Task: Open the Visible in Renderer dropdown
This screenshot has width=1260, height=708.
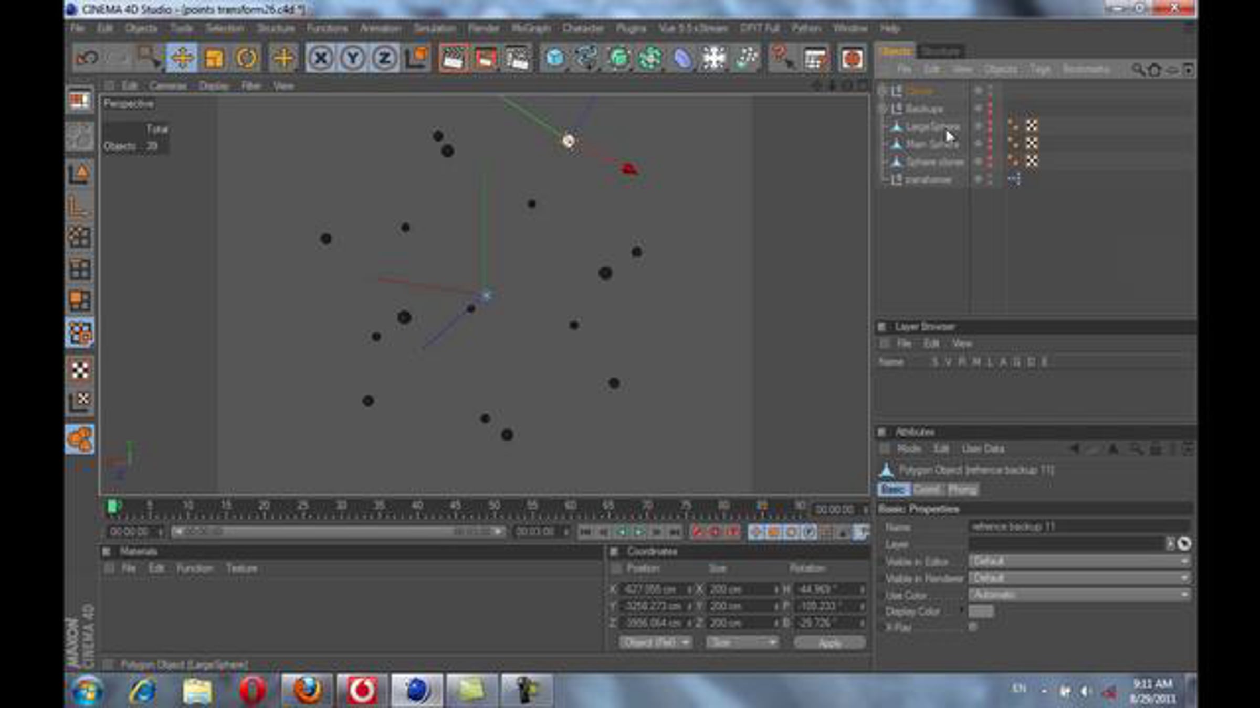Action: [x=1079, y=578]
